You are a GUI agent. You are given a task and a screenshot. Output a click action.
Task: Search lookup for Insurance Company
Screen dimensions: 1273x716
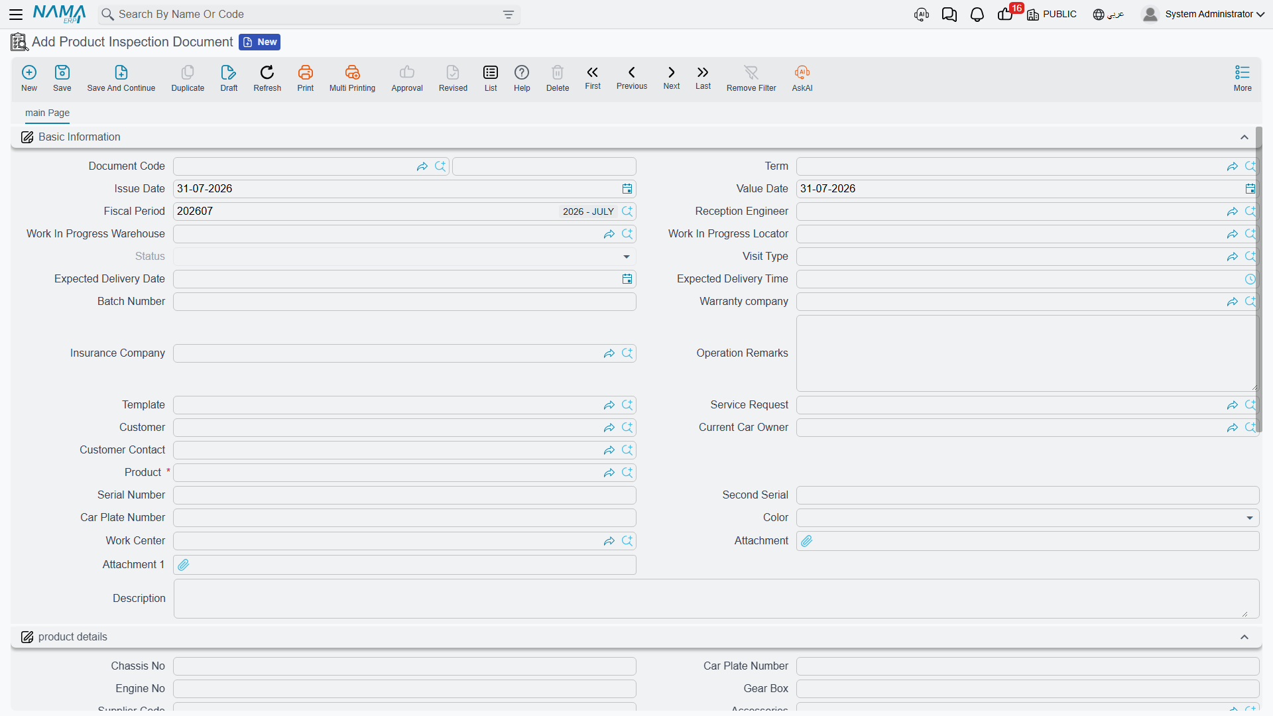click(x=627, y=353)
